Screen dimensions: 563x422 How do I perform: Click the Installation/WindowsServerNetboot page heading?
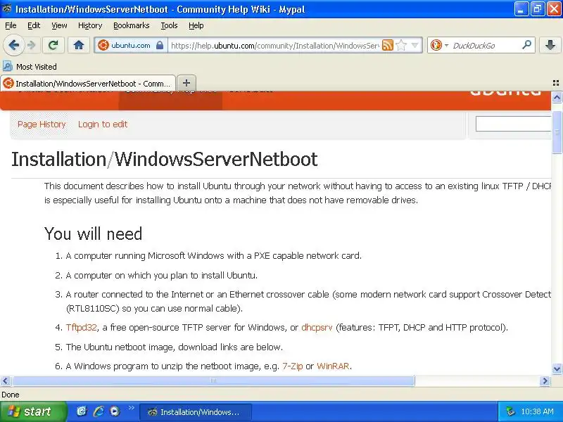pyautogui.click(x=165, y=159)
